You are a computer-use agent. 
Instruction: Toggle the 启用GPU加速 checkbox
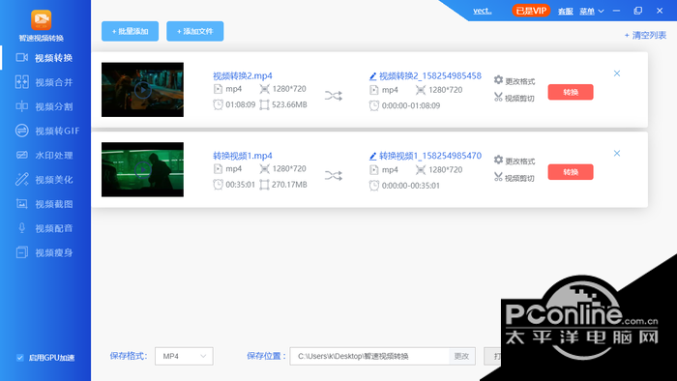20,357
